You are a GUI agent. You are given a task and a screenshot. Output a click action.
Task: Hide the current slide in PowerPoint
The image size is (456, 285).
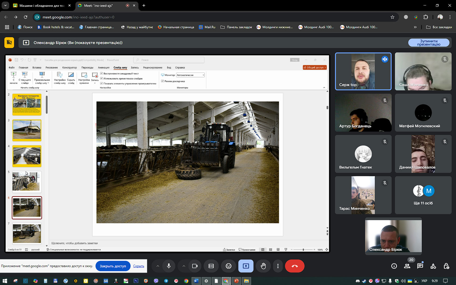pos(71,78)
